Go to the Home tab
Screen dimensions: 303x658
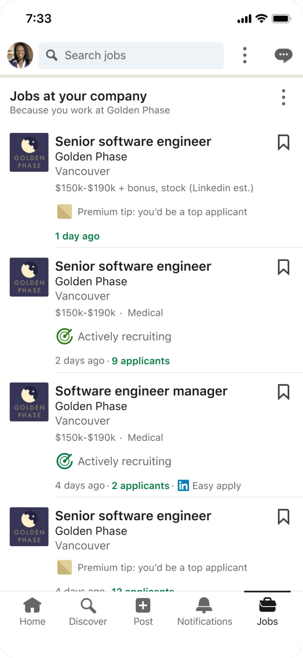click(x=32, y=612)
